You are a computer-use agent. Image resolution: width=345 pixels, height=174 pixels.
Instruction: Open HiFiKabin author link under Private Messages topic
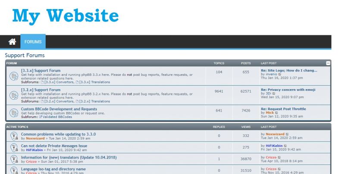click(x=34, y=150)
